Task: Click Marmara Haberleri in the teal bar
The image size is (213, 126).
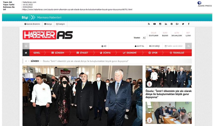Action: 49,18
